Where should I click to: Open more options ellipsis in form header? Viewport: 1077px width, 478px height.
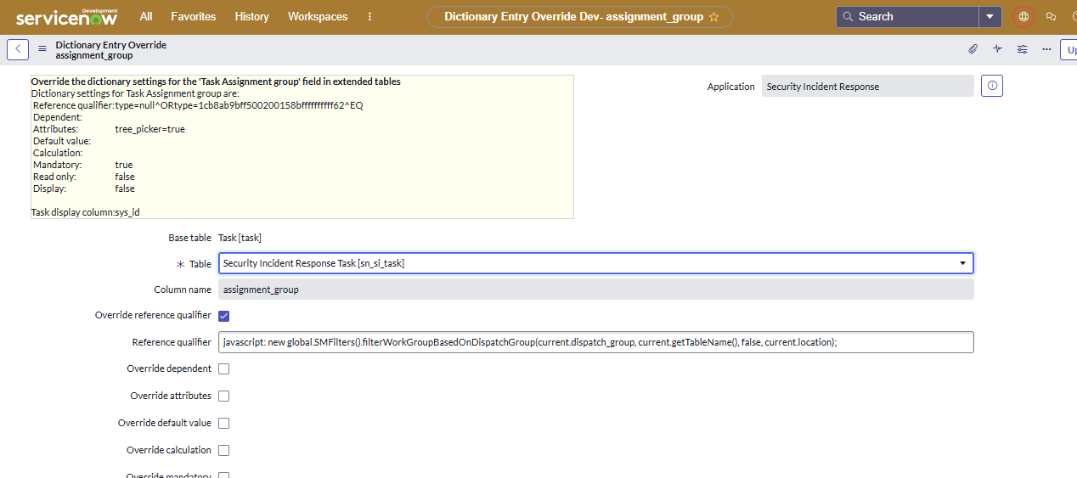[1046, 49]
